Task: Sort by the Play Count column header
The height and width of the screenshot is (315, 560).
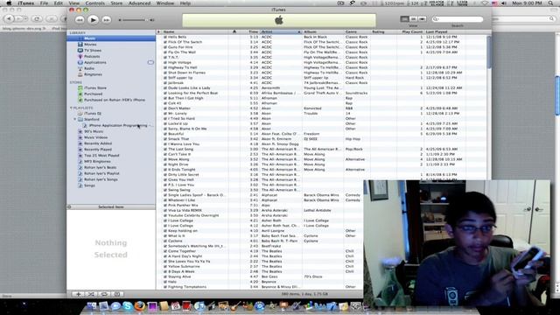Action: [410, 31]
